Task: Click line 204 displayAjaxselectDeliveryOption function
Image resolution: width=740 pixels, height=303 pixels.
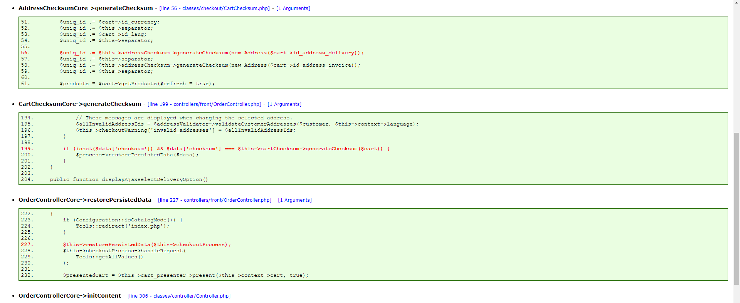Action: (x=129, y=179)
